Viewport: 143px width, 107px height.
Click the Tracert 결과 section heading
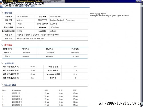(10, 85)
